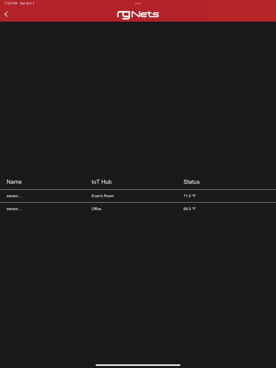Image resolution: width=276 pixels, height=368 pixels.
Task: Tap the home indicator bar at bottom
Action: pyautogui.click(x=138, y=364)
